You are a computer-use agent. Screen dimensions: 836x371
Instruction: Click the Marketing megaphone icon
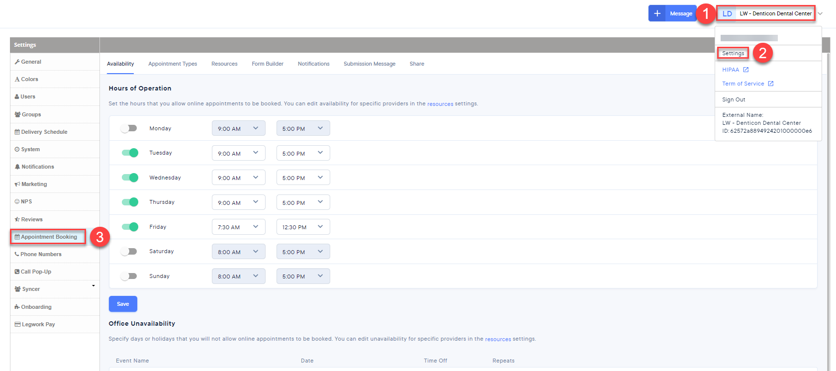coord(17,185)
